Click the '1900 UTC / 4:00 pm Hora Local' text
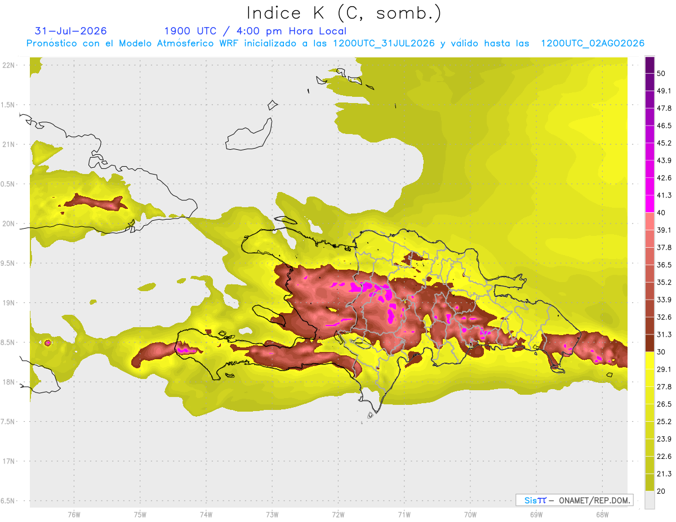 pyautogui.click(x=255, y=31)
